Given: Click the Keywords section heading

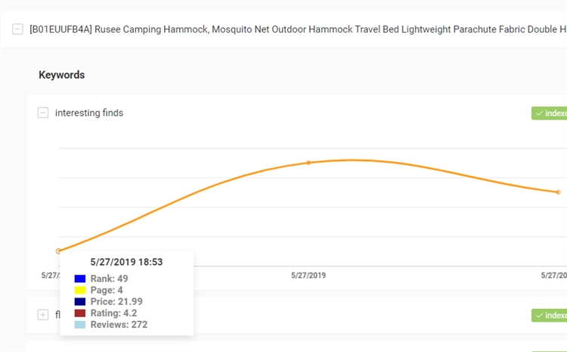Looking at the screenshot, I should [62, 75].
